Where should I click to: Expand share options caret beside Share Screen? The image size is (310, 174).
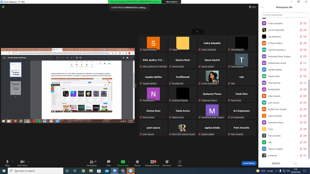[129, 162]
